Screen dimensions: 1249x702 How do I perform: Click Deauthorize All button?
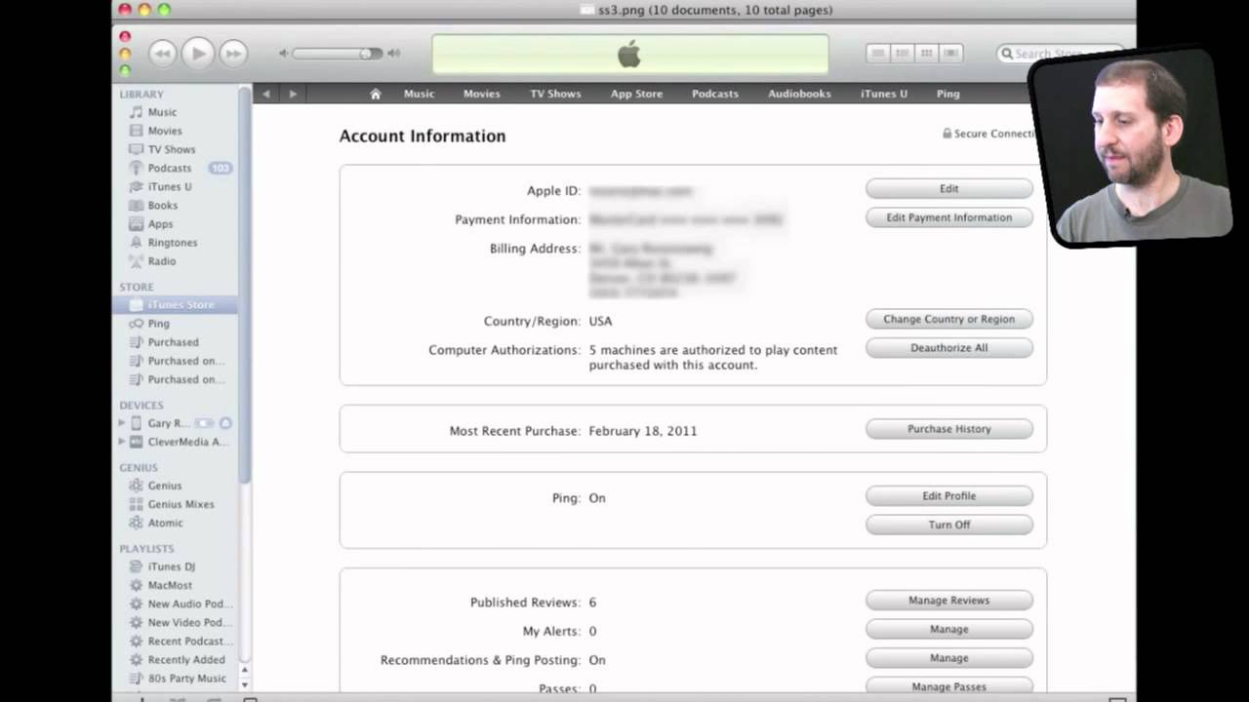(948, 347)
